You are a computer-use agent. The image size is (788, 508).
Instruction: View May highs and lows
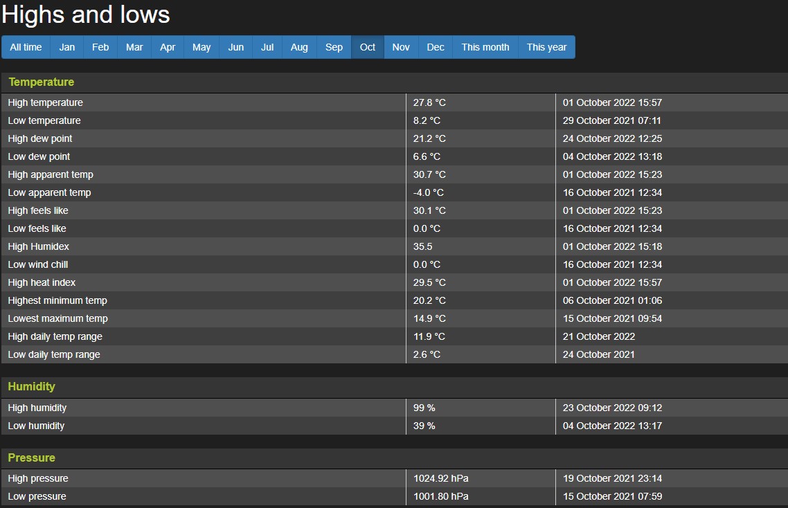(202, 47)
